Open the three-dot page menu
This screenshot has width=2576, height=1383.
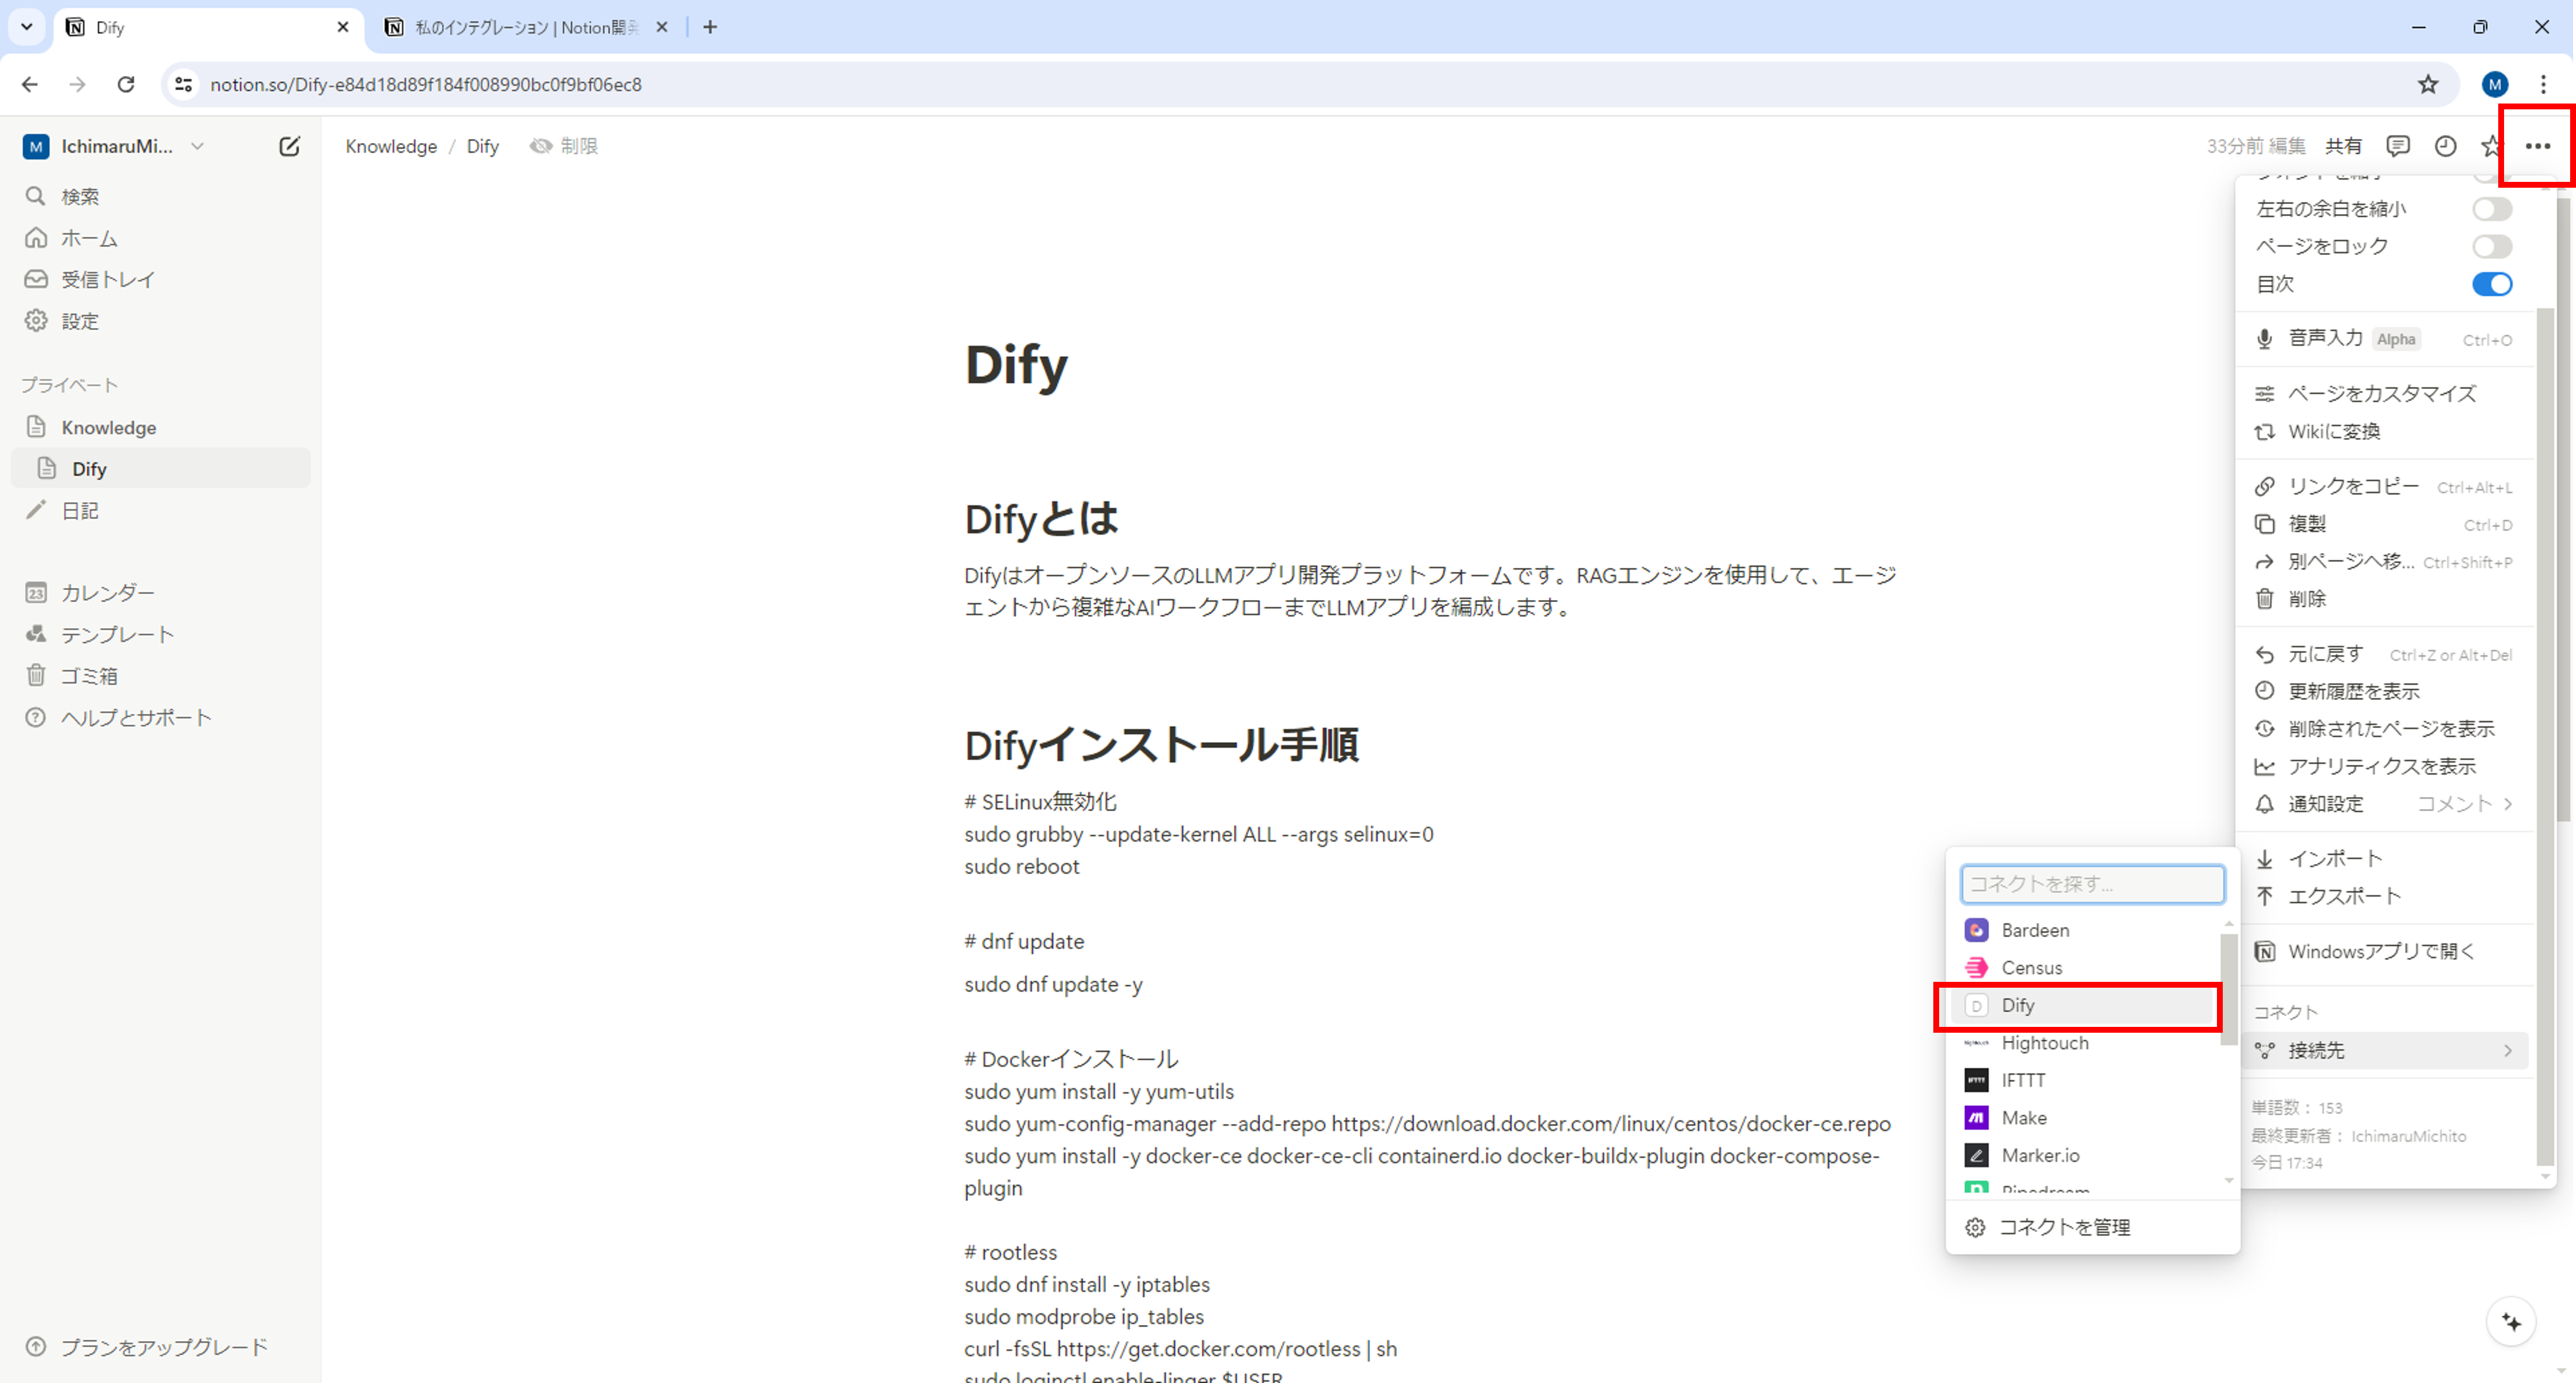pos(2537,146)
